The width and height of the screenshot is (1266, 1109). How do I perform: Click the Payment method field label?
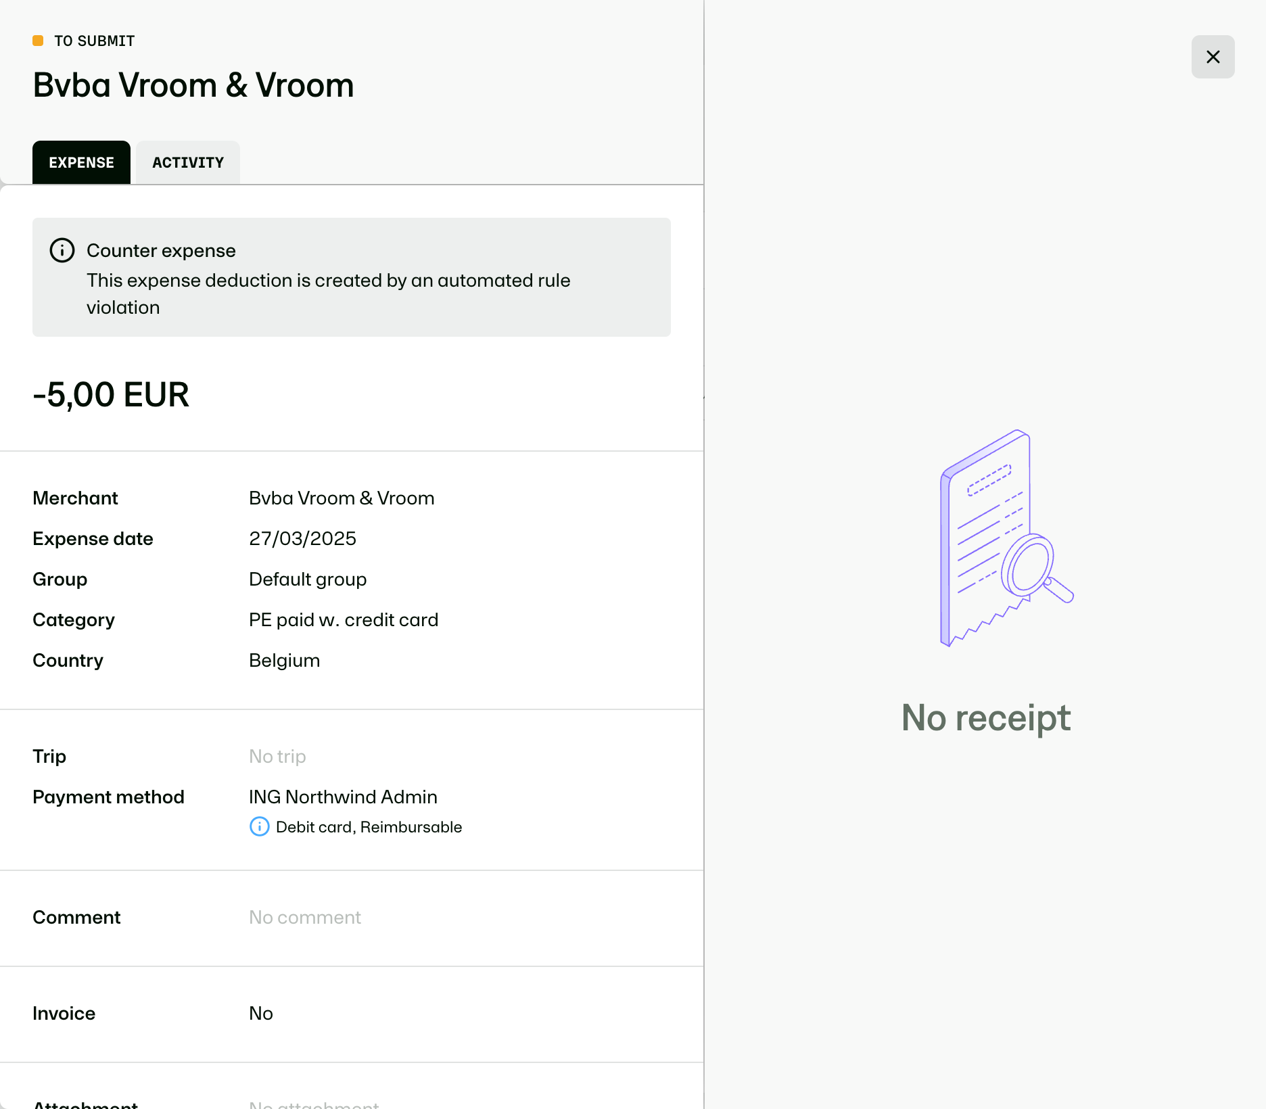(x=108, y=797)
